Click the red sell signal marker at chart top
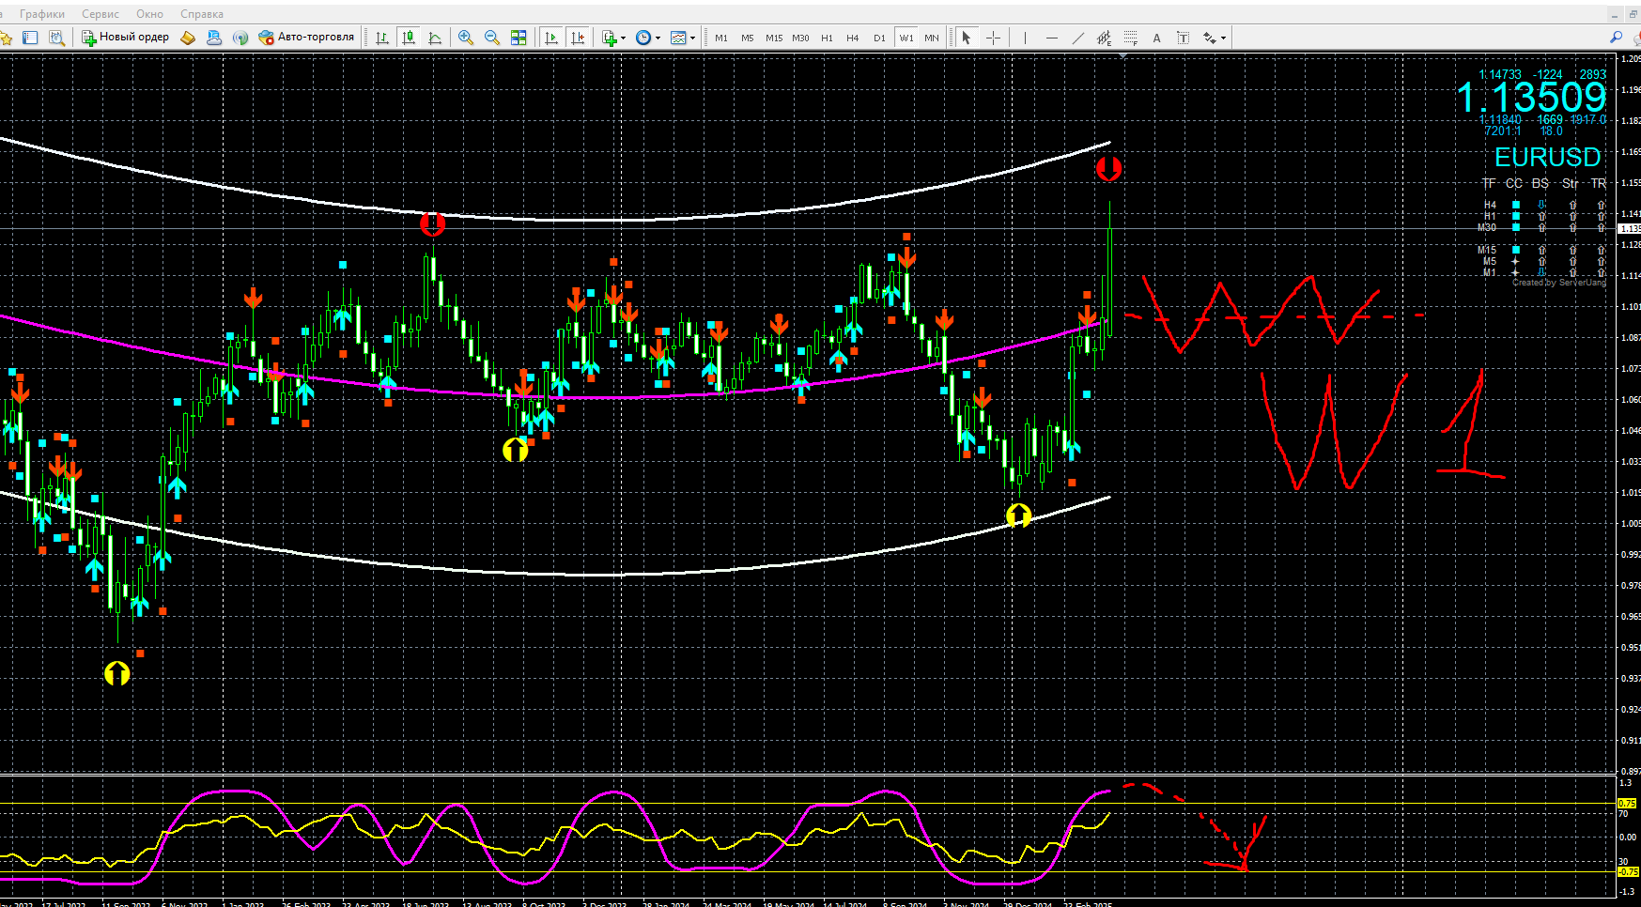Image resolution: width=1641 pixels, height=907 pixels. (1108, 169)
